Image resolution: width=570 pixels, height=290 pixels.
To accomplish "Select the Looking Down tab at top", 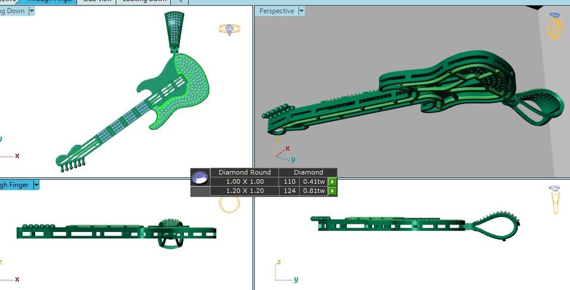I will pos(145,1).
